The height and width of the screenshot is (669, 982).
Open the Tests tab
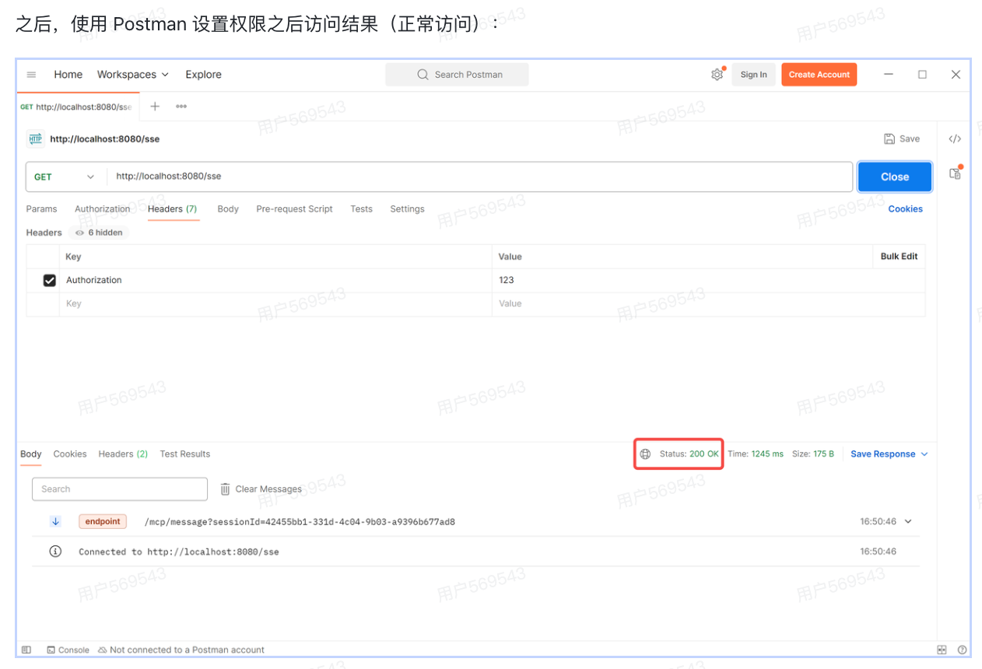point(361,209)
